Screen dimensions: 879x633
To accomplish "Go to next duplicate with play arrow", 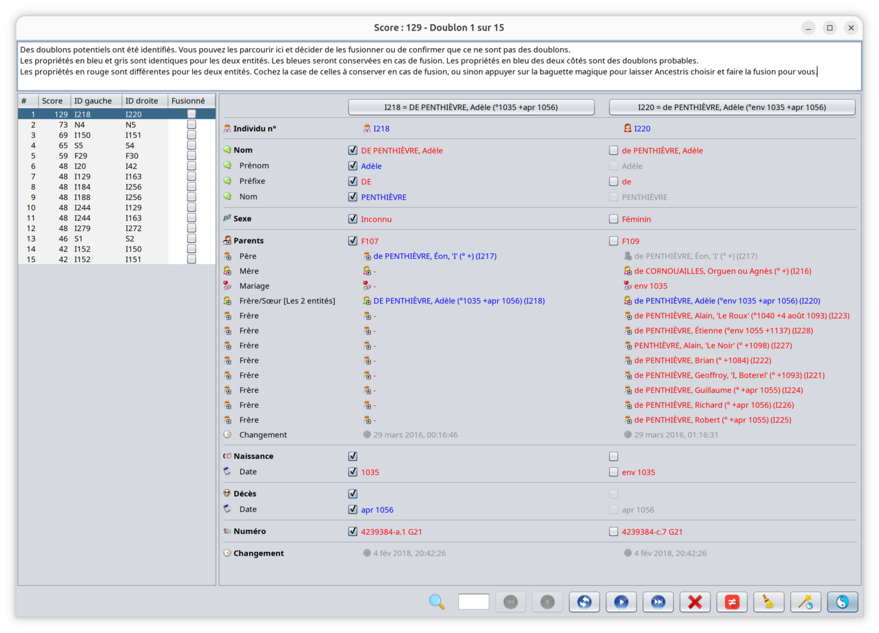I will (621, 602).
